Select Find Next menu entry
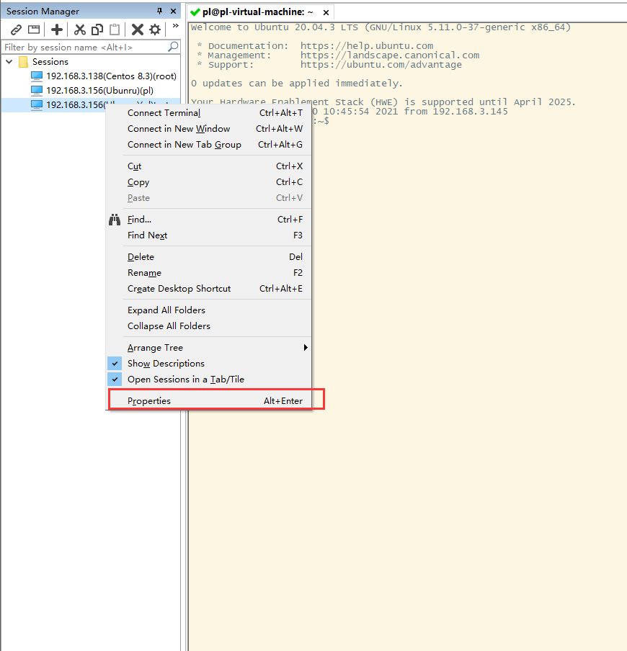 208,235
